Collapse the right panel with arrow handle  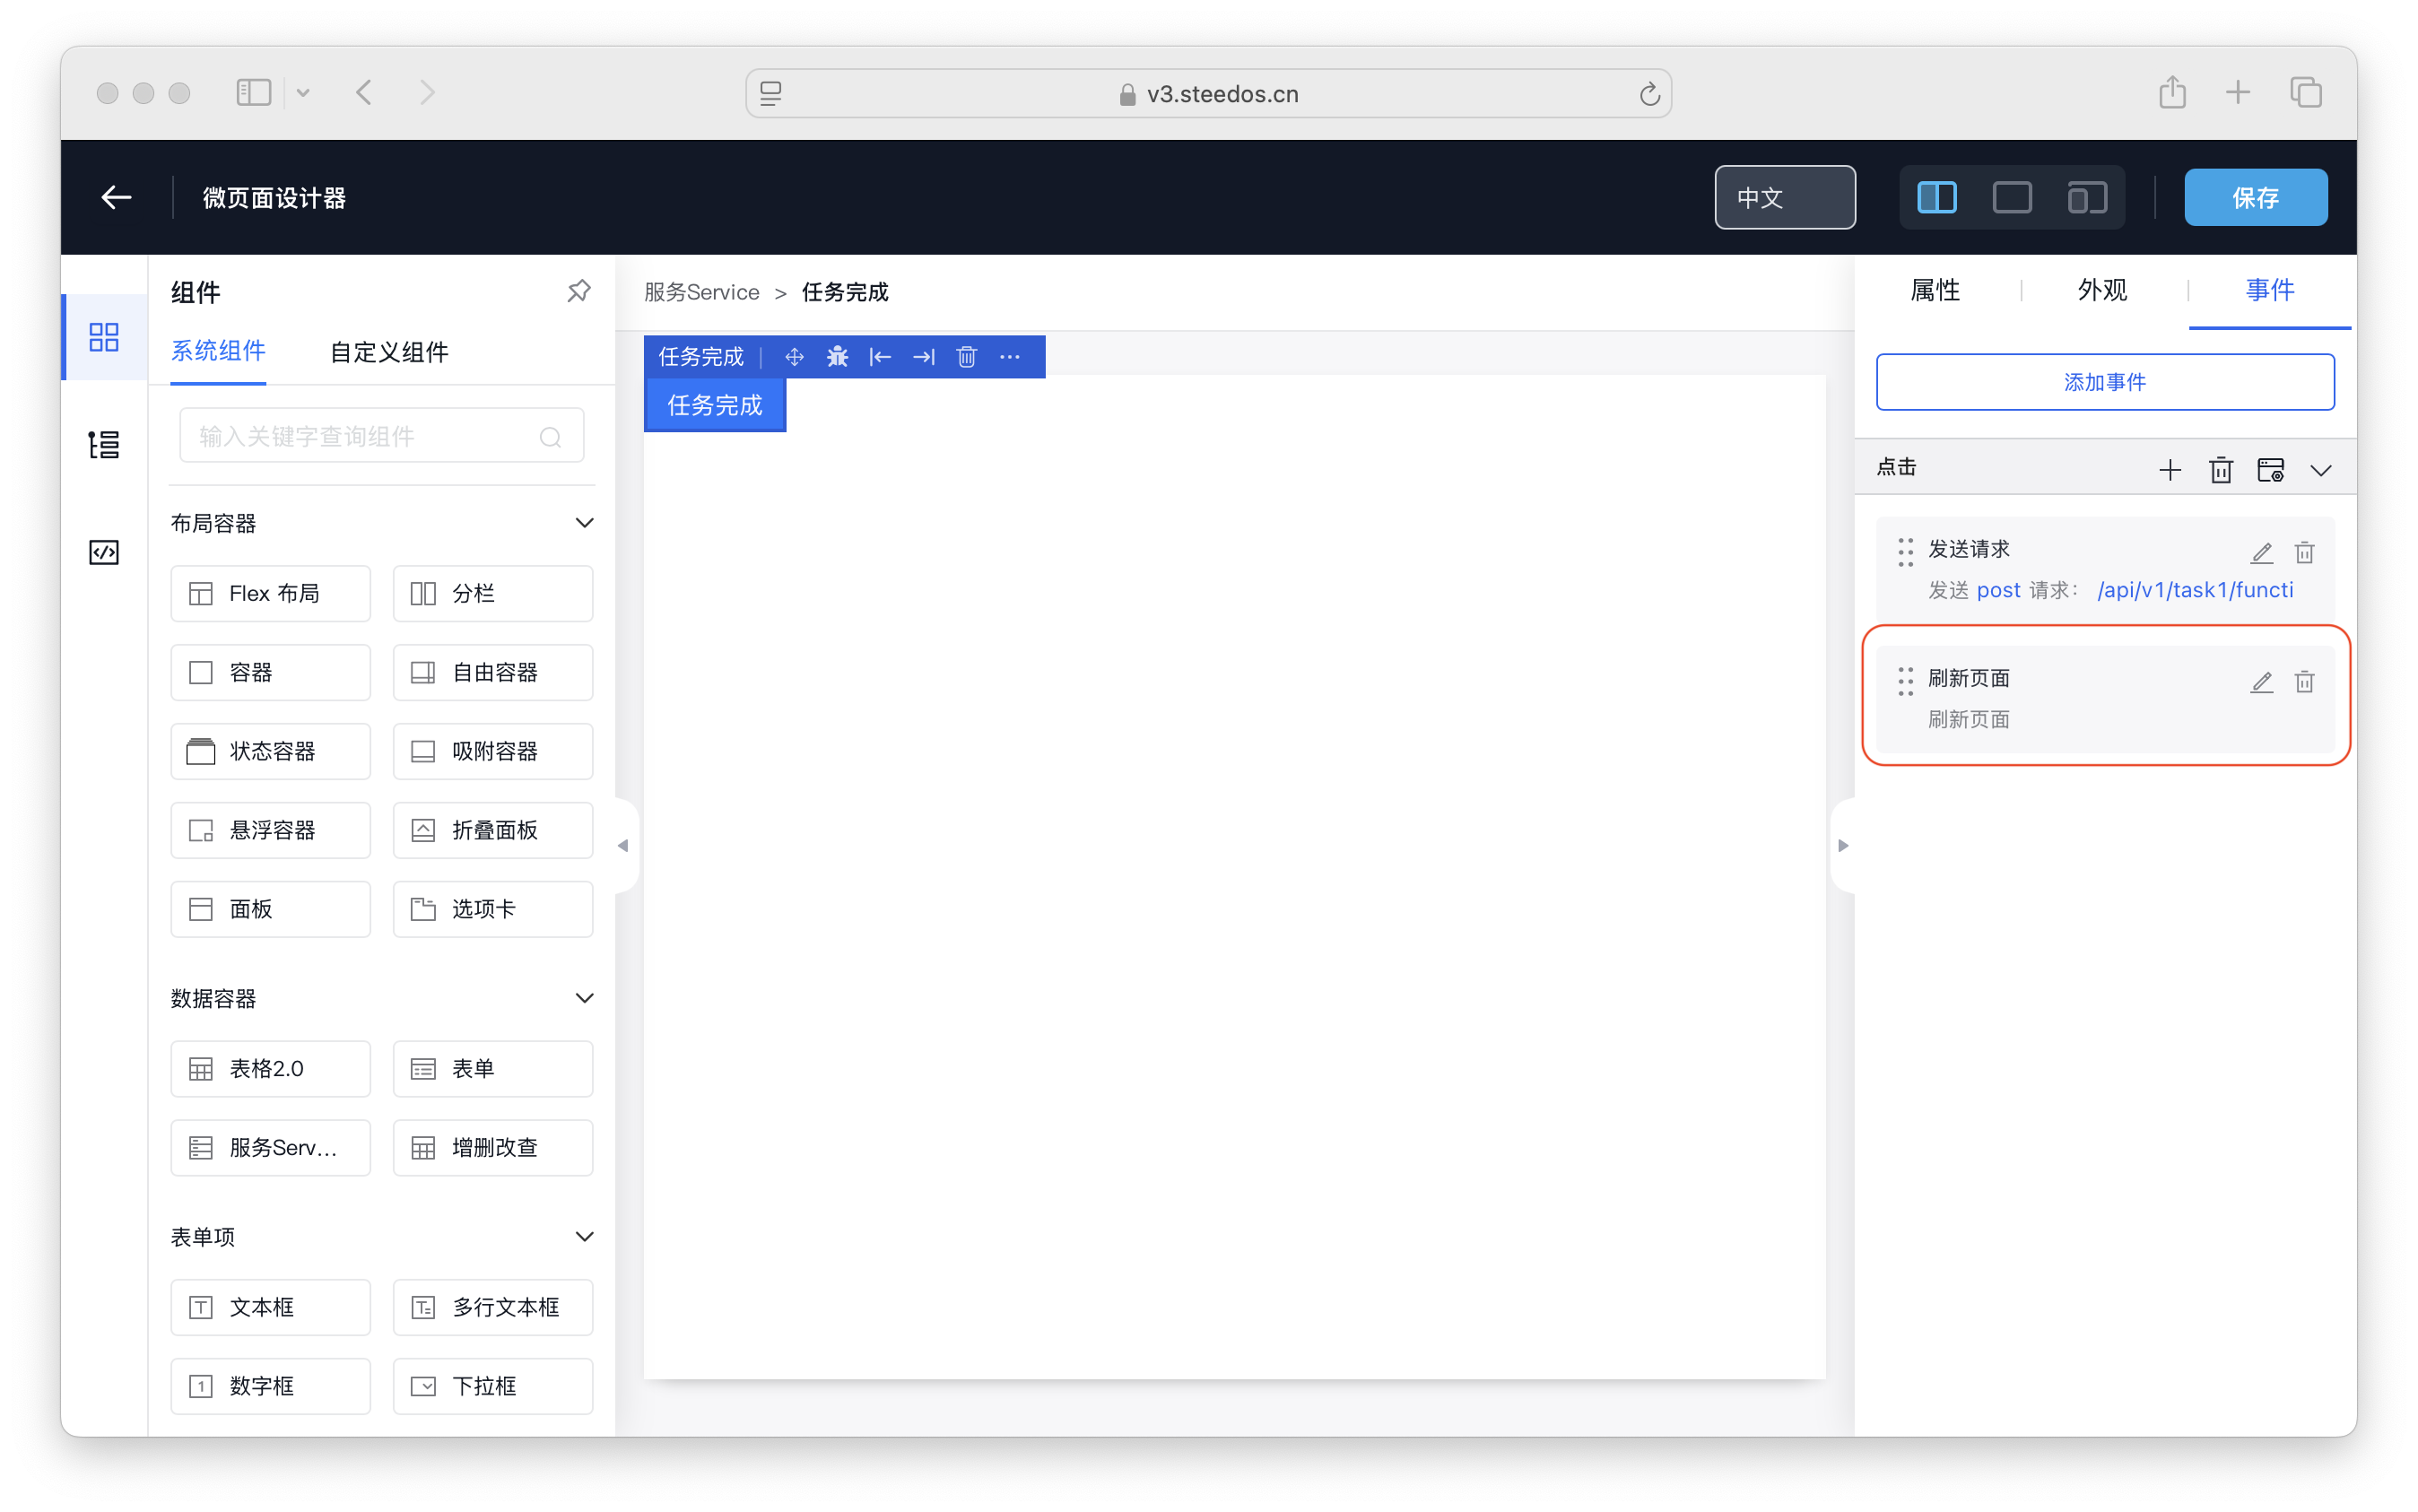(x=1843, y=846)
